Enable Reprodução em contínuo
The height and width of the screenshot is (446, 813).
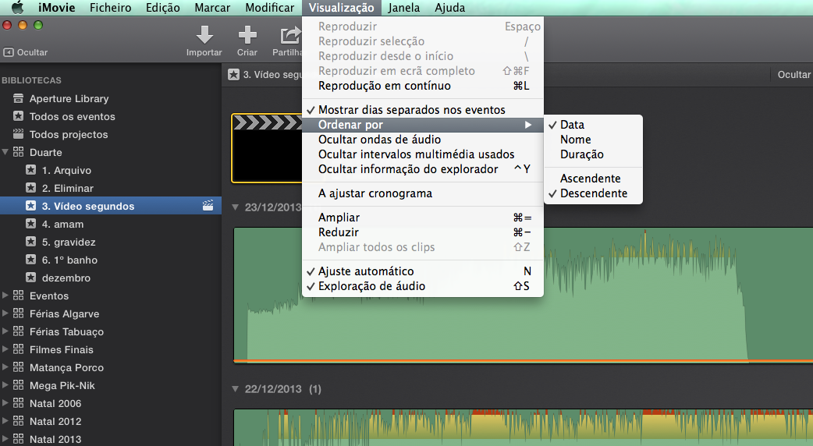tap(423, 86)
